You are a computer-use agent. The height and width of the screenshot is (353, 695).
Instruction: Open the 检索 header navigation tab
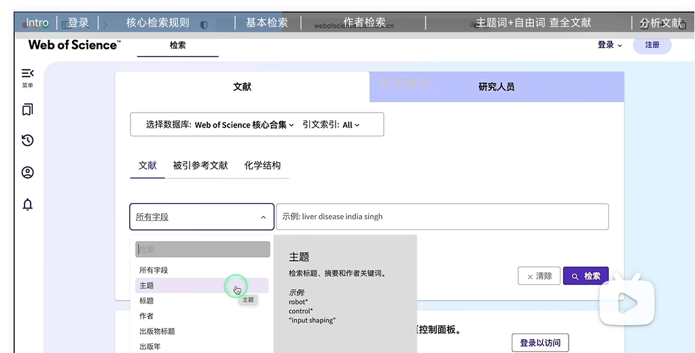click(178, 45)
